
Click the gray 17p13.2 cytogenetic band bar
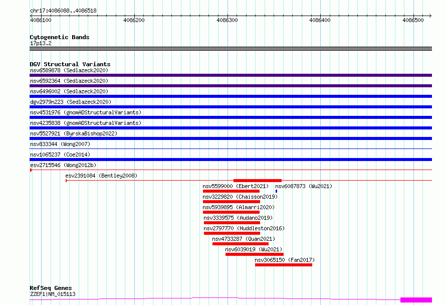[231, 49]
